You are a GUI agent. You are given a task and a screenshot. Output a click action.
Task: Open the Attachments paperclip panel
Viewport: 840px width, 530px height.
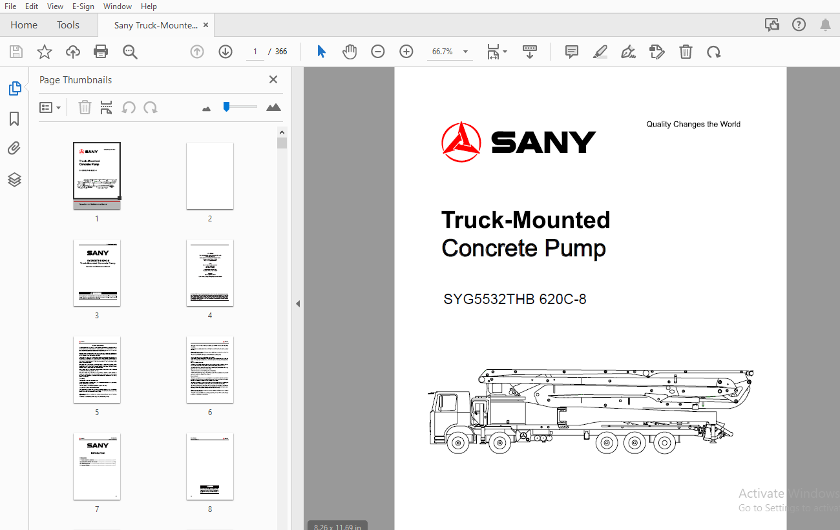click(14, 149)
